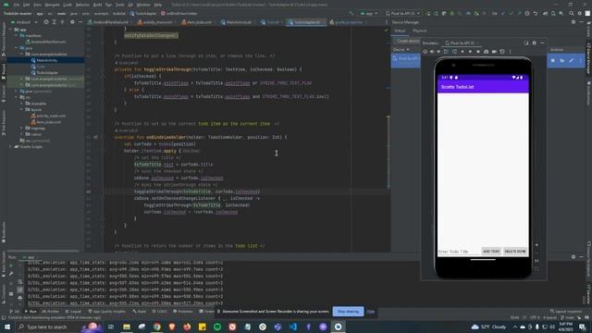Image resolution: width=592 pixels, height=333 pixels.
Task: Open the Windows Start menu
Action: coord(7,327)
